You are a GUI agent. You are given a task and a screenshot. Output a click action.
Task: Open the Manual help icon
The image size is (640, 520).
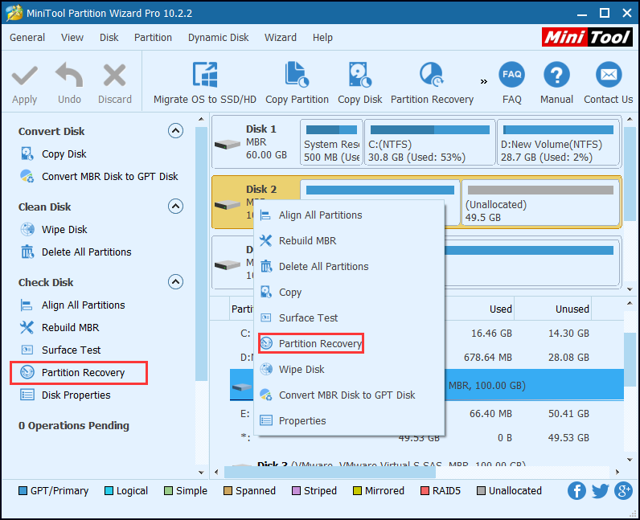point(556,75)
